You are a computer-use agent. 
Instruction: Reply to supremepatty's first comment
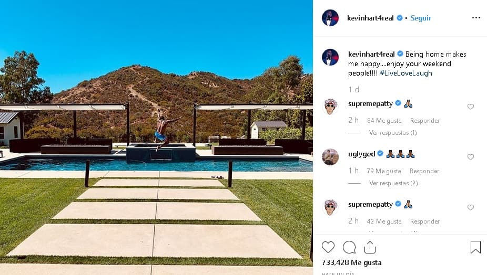[x=425, y=121]
